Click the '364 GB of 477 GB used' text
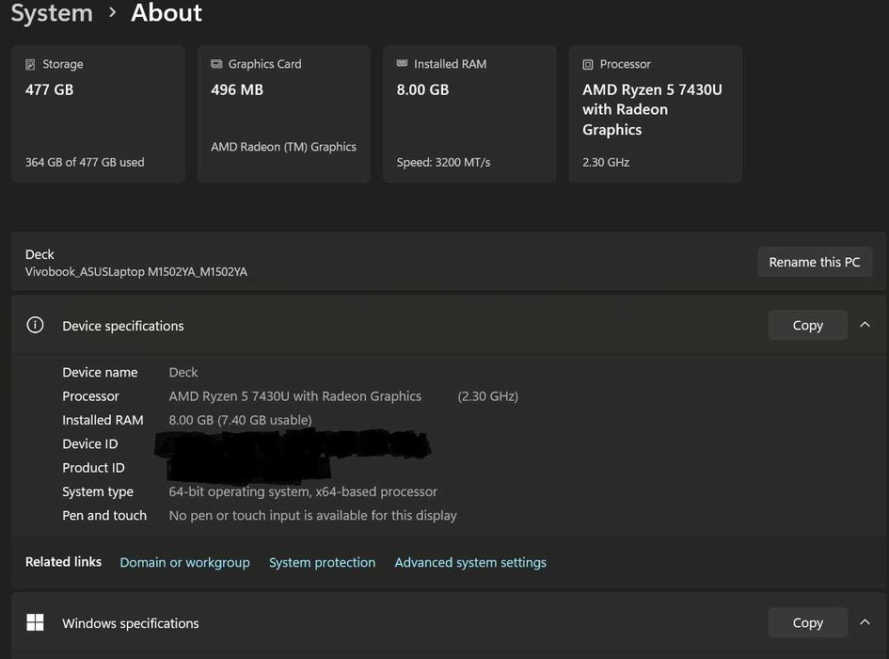This screenshot has height=659, width=889. (x=85, y=162)
